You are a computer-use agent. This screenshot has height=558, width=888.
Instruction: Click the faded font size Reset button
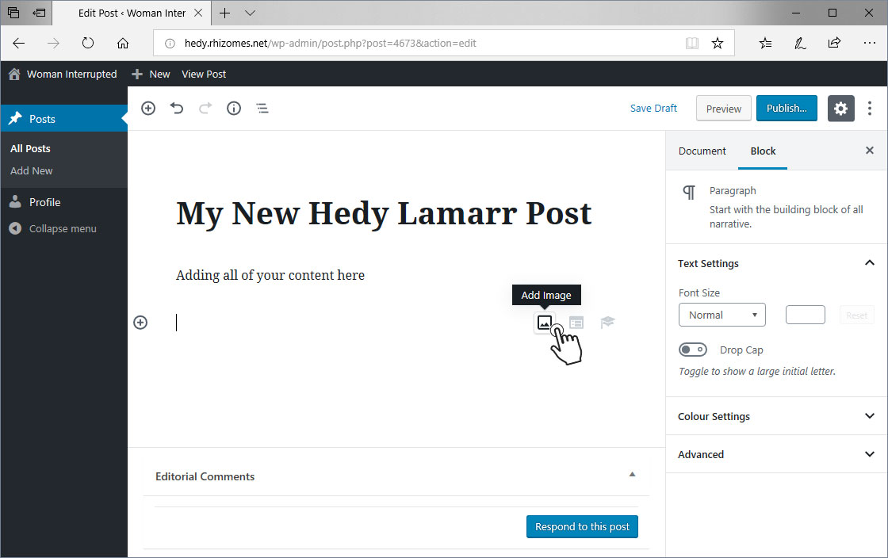click(x=856, y=315)
